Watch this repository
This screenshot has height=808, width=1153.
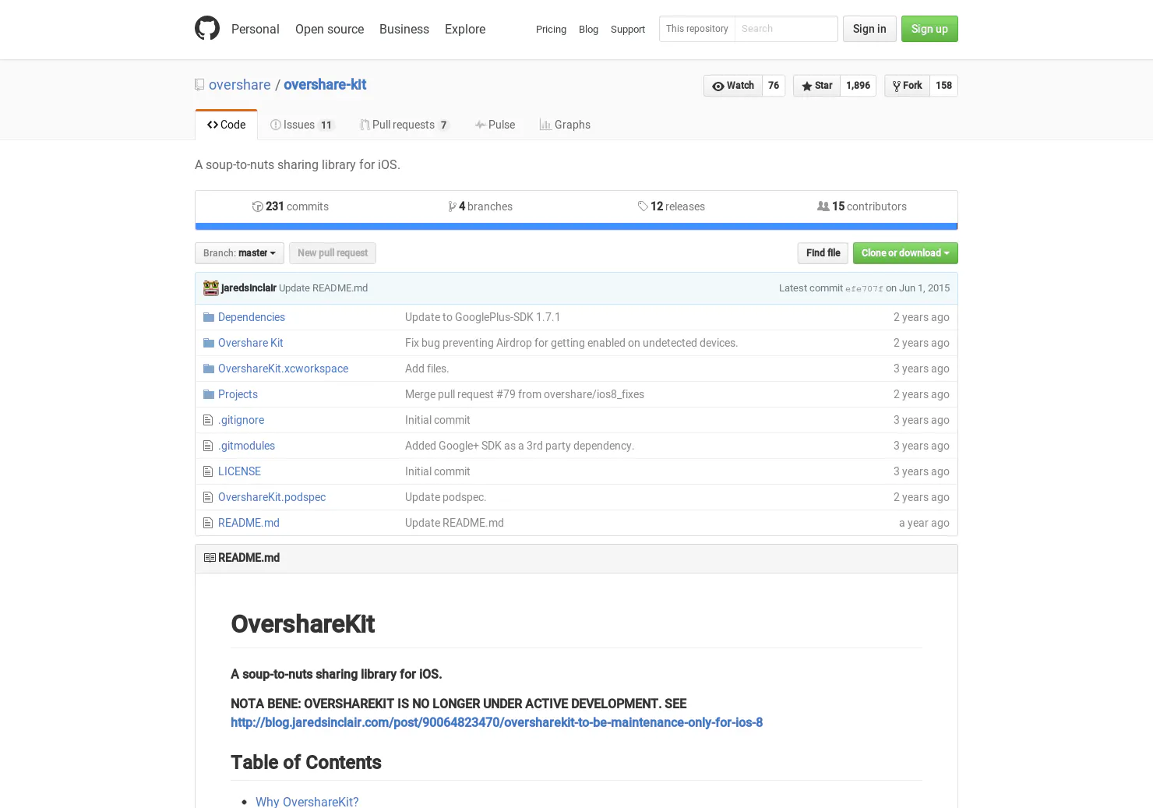[733, 86]
